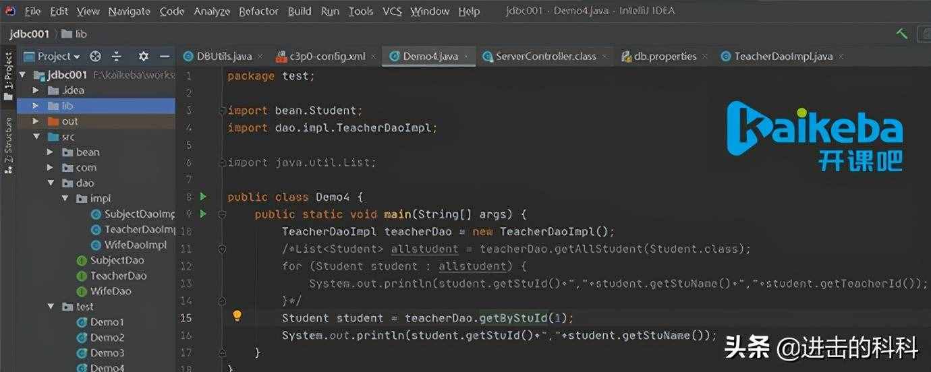Click run gutter arrow beside main method
The image size is (931, 372).
tap(203, 214)
